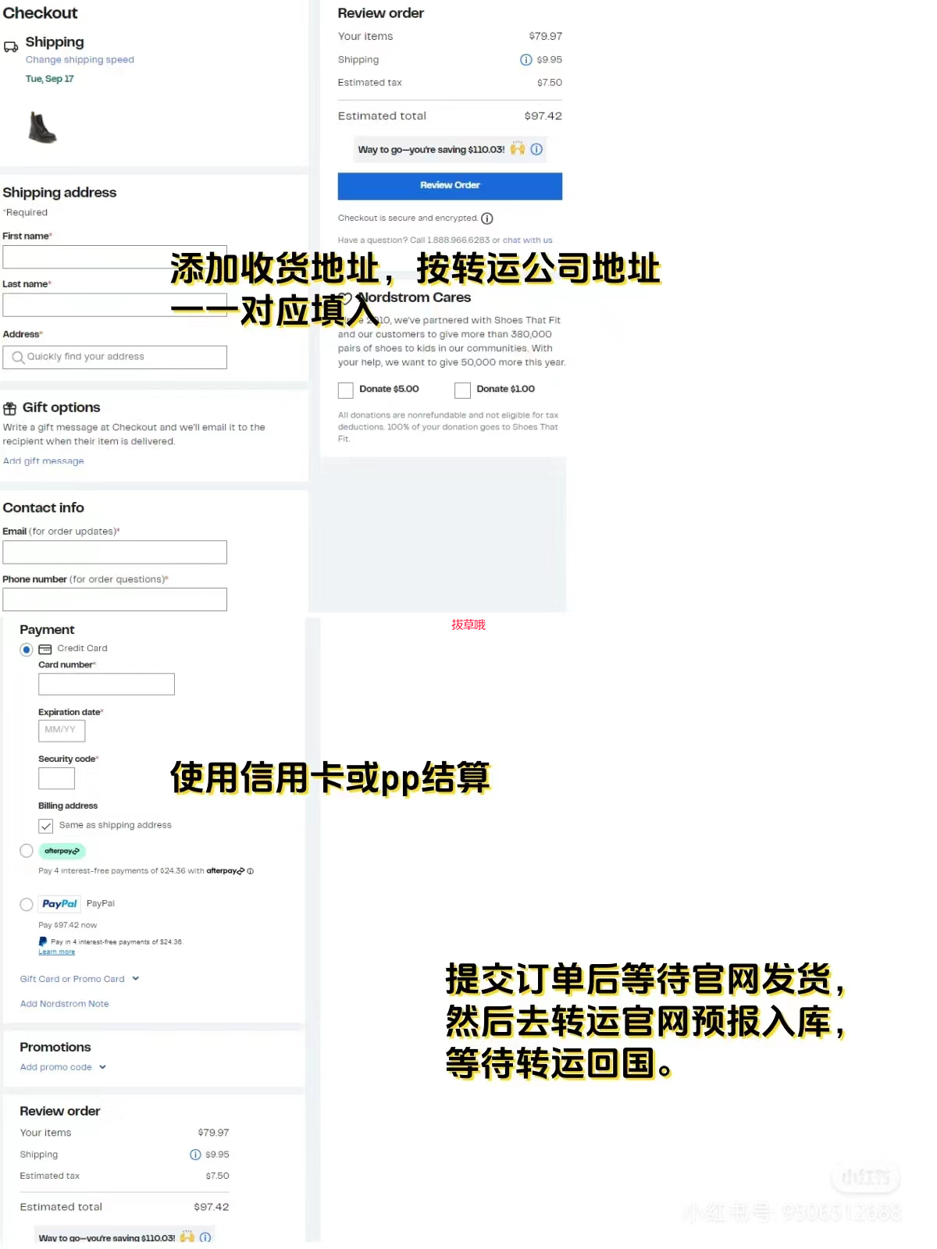Click the $97.42 estimated total in the upper Review order
The height and width of the screenshot is (1249, 937).
[x=543, y=116]
